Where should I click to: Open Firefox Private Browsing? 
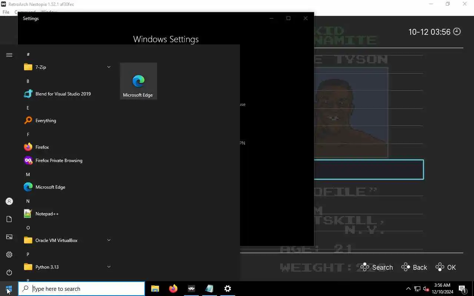pos(67,160)
